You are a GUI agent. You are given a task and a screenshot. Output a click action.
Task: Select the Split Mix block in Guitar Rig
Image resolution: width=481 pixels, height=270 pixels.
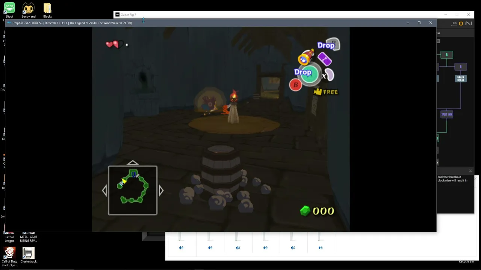[x=447, y=114]
